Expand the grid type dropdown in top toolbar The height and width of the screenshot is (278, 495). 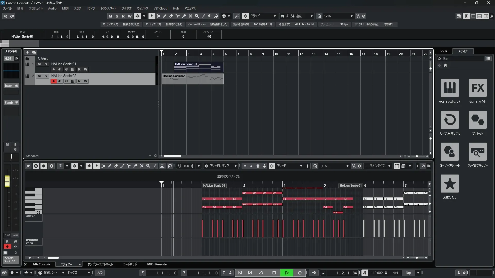tap(275, 16)
